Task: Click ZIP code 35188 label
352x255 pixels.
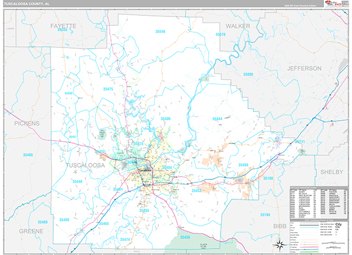Action: click(268, 178)
